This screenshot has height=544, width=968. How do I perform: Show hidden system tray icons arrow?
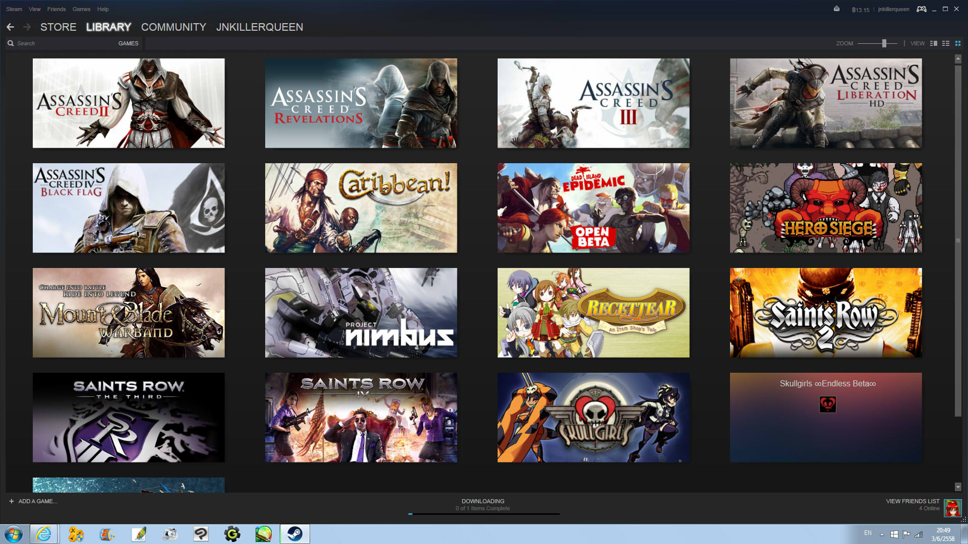coord(882,534)
